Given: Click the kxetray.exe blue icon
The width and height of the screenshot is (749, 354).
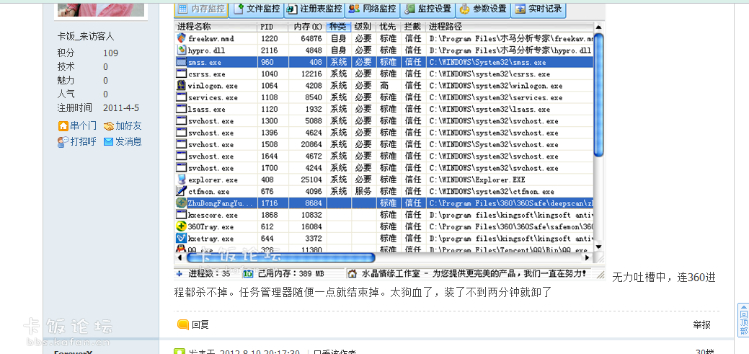Looking at the screenshot, I should pos(181,238).
